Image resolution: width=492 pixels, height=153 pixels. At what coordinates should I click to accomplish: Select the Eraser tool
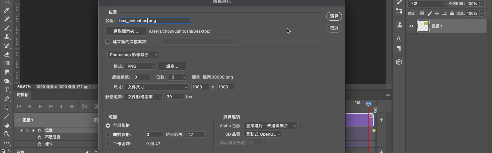tap(7, 55)
